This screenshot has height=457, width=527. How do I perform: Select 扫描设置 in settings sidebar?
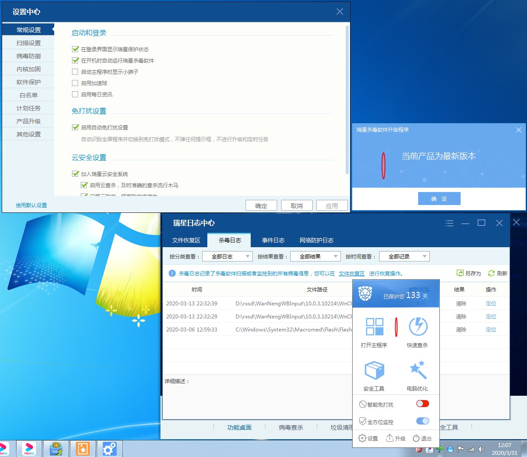tap(28, 43)
